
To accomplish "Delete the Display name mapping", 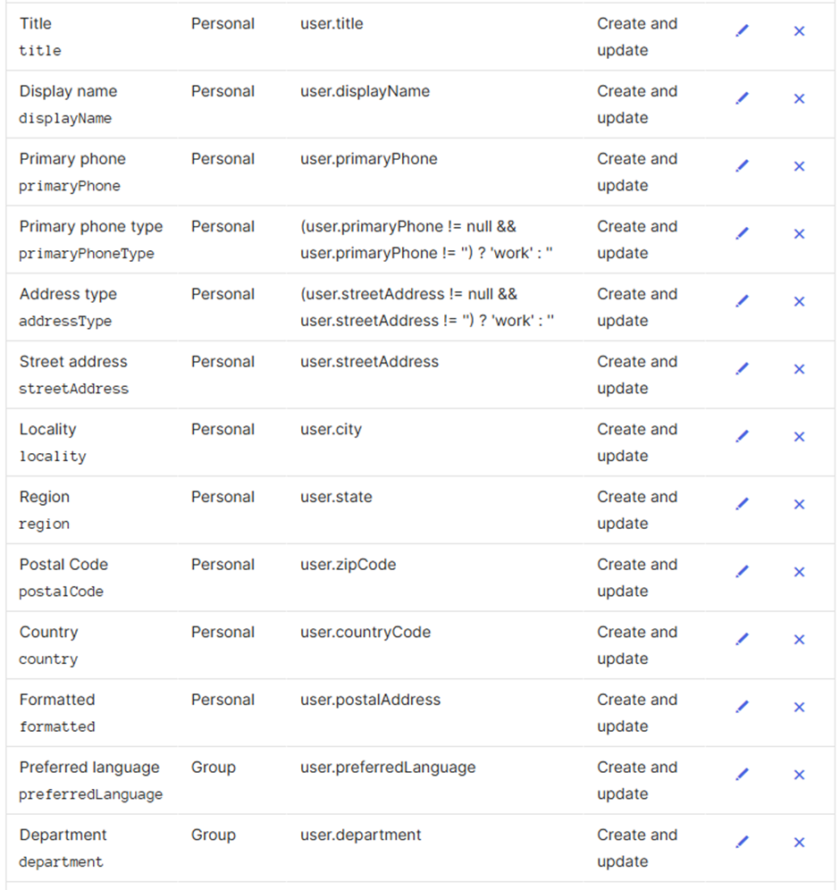I will click(799, 99).
